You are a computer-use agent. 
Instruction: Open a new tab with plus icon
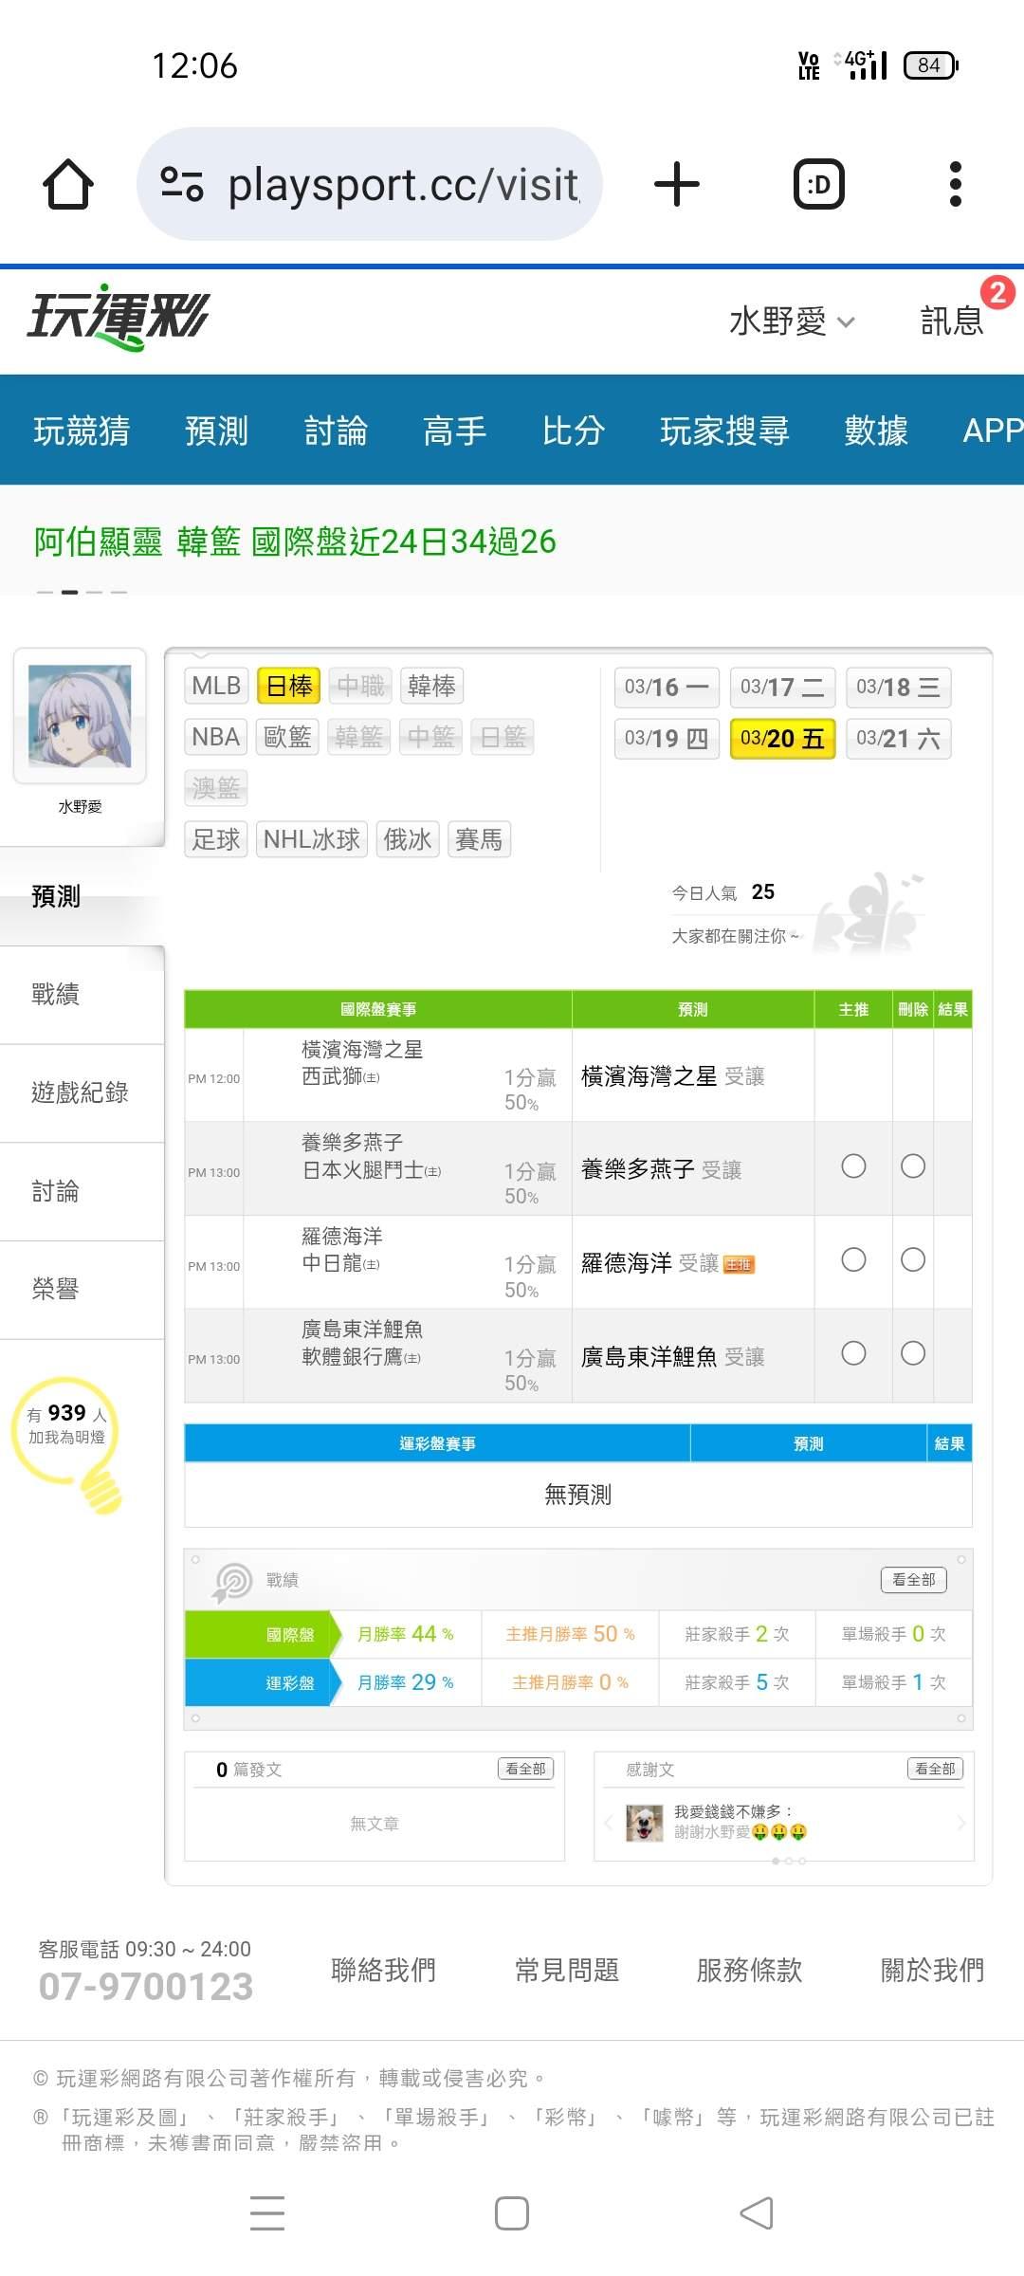tap(677, 184)
